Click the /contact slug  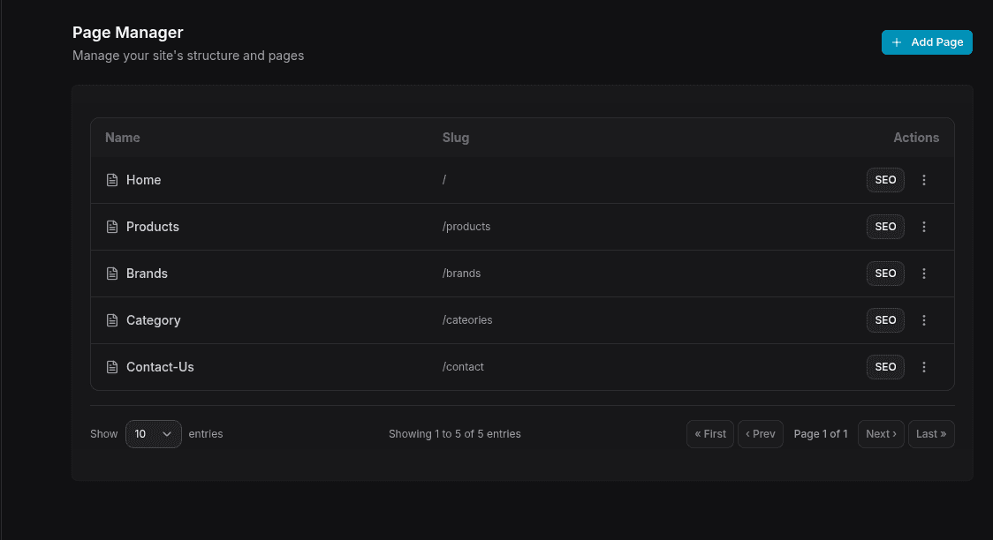coord(463,367)
